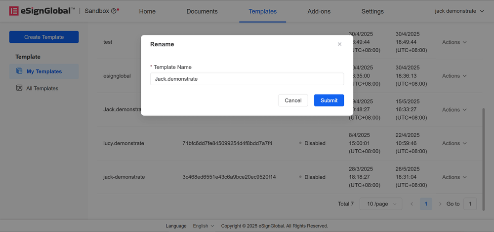The width and height of the screenshot is (494, 232).
Task: Click the My Templates sidebar icon
Action: click(x=19, y=71)
